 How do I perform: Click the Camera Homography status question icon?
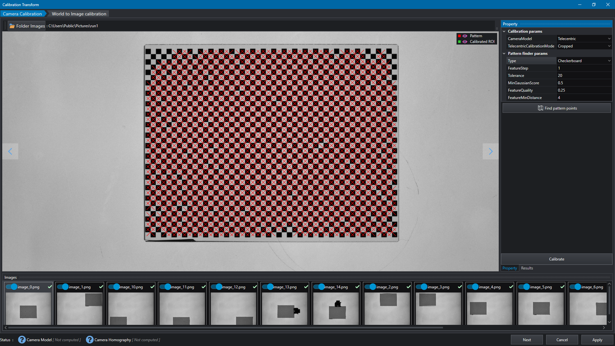(90, 340)
